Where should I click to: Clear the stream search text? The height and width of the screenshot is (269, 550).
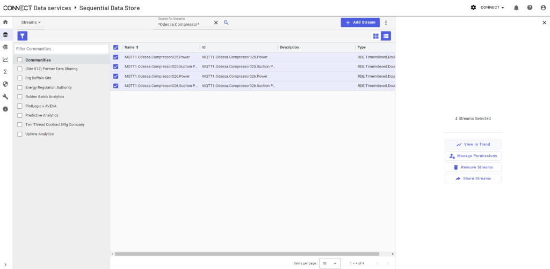(216, 23)
